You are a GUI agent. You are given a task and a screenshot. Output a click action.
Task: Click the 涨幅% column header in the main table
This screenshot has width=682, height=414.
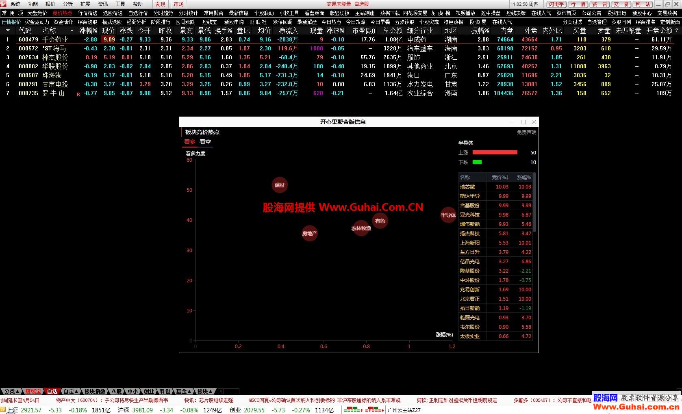(x=88, y=30)
